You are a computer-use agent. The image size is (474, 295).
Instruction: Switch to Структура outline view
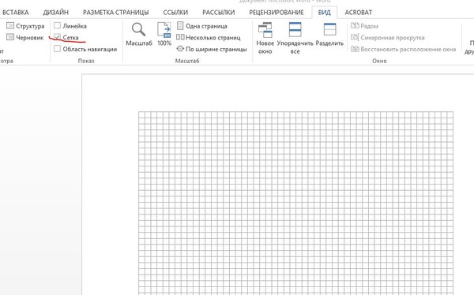pyautogui.click(x=25, y=26)
